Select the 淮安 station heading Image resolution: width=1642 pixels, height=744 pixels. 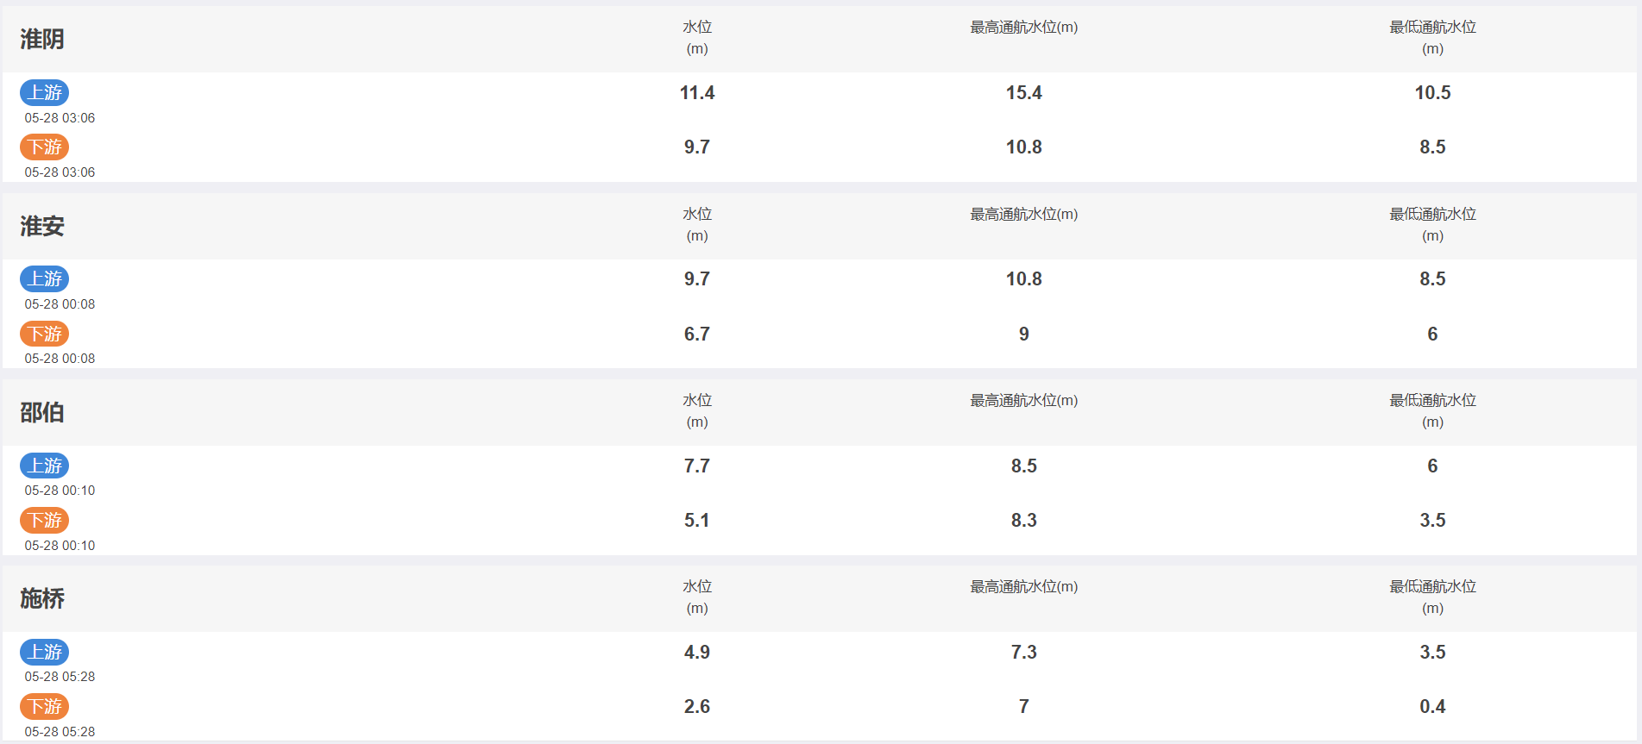42,226
